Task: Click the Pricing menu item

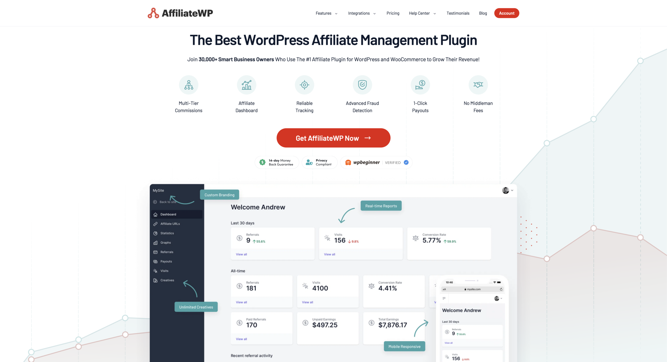Action: (x=393, y=13)
